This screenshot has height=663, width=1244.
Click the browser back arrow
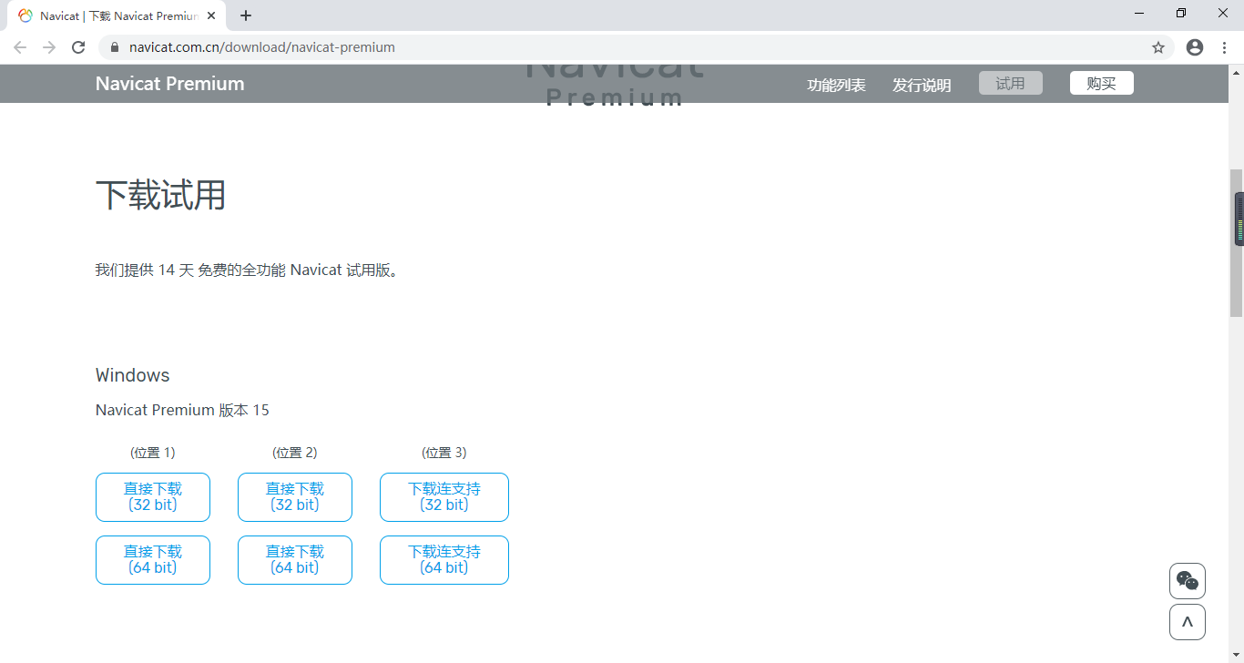point(20,47)
